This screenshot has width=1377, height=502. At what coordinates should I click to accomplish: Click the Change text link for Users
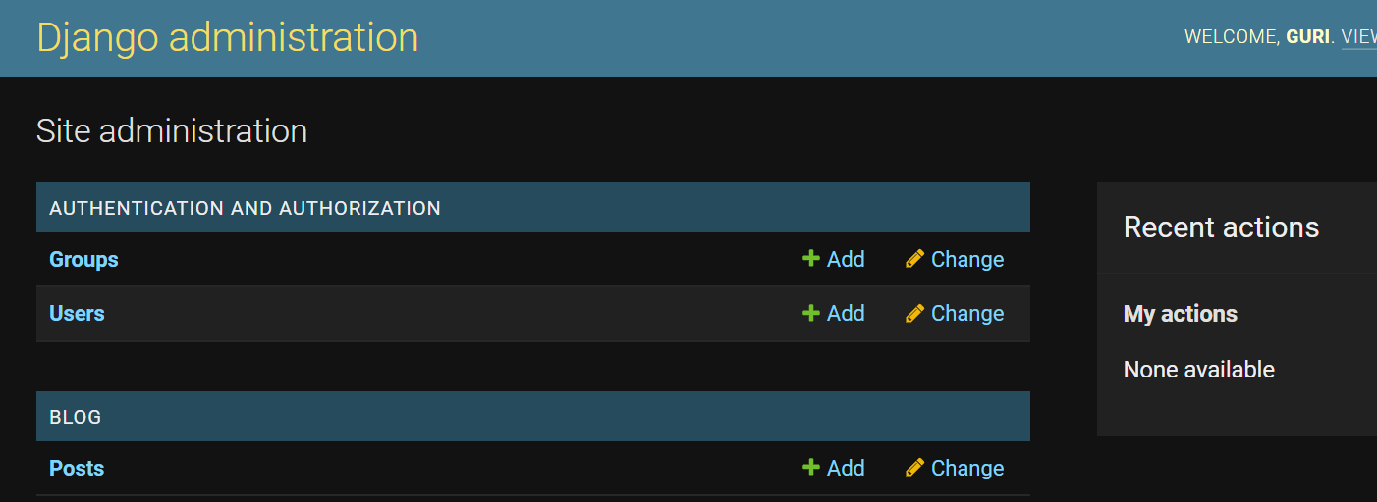pos(966,314)
